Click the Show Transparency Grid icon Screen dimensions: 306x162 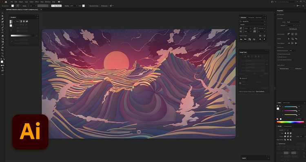tap(296, 34)
